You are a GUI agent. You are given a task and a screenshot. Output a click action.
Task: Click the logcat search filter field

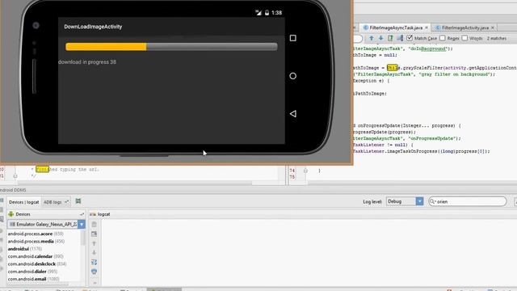click(x=468, y=201)
